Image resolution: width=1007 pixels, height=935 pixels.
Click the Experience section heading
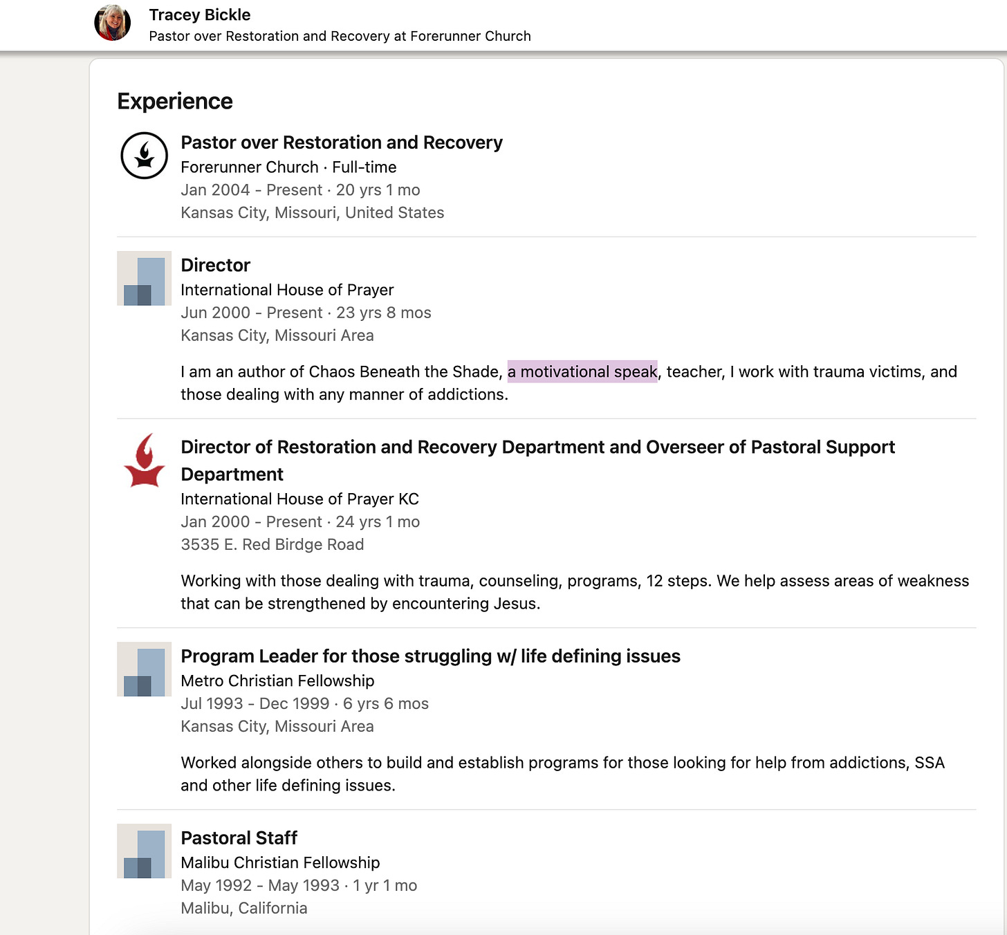pyautogui.click(x=175, y=101)
